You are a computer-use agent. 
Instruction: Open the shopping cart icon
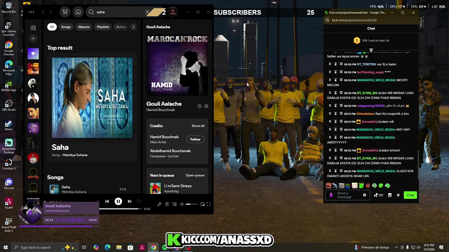coord(65,12)
